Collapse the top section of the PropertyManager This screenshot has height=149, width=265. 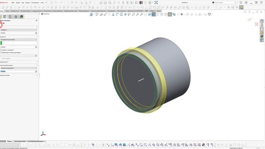(x=37, y=27)
